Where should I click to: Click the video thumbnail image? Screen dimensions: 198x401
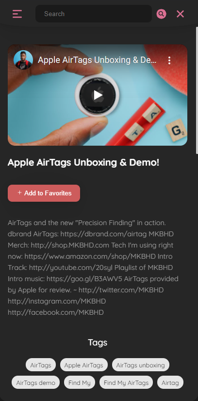click(98, 95)
